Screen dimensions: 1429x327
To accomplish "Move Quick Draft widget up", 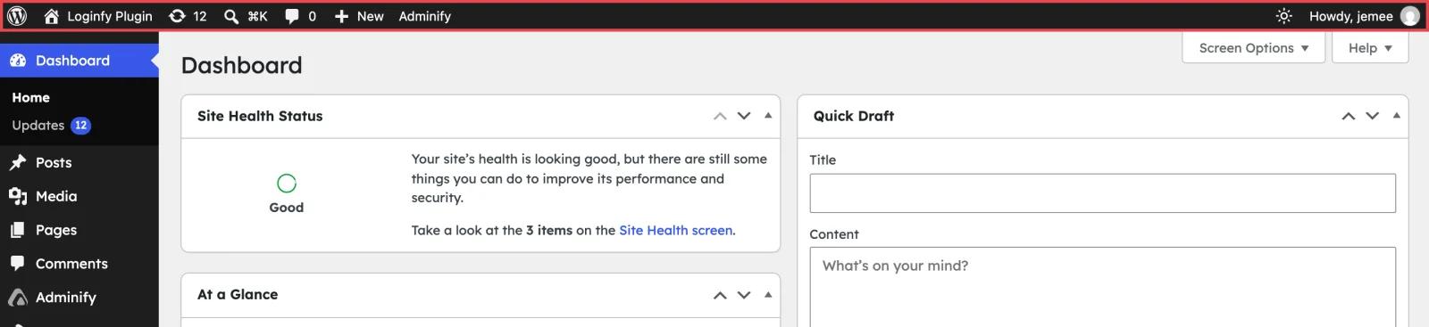I will coord(1349,116).
